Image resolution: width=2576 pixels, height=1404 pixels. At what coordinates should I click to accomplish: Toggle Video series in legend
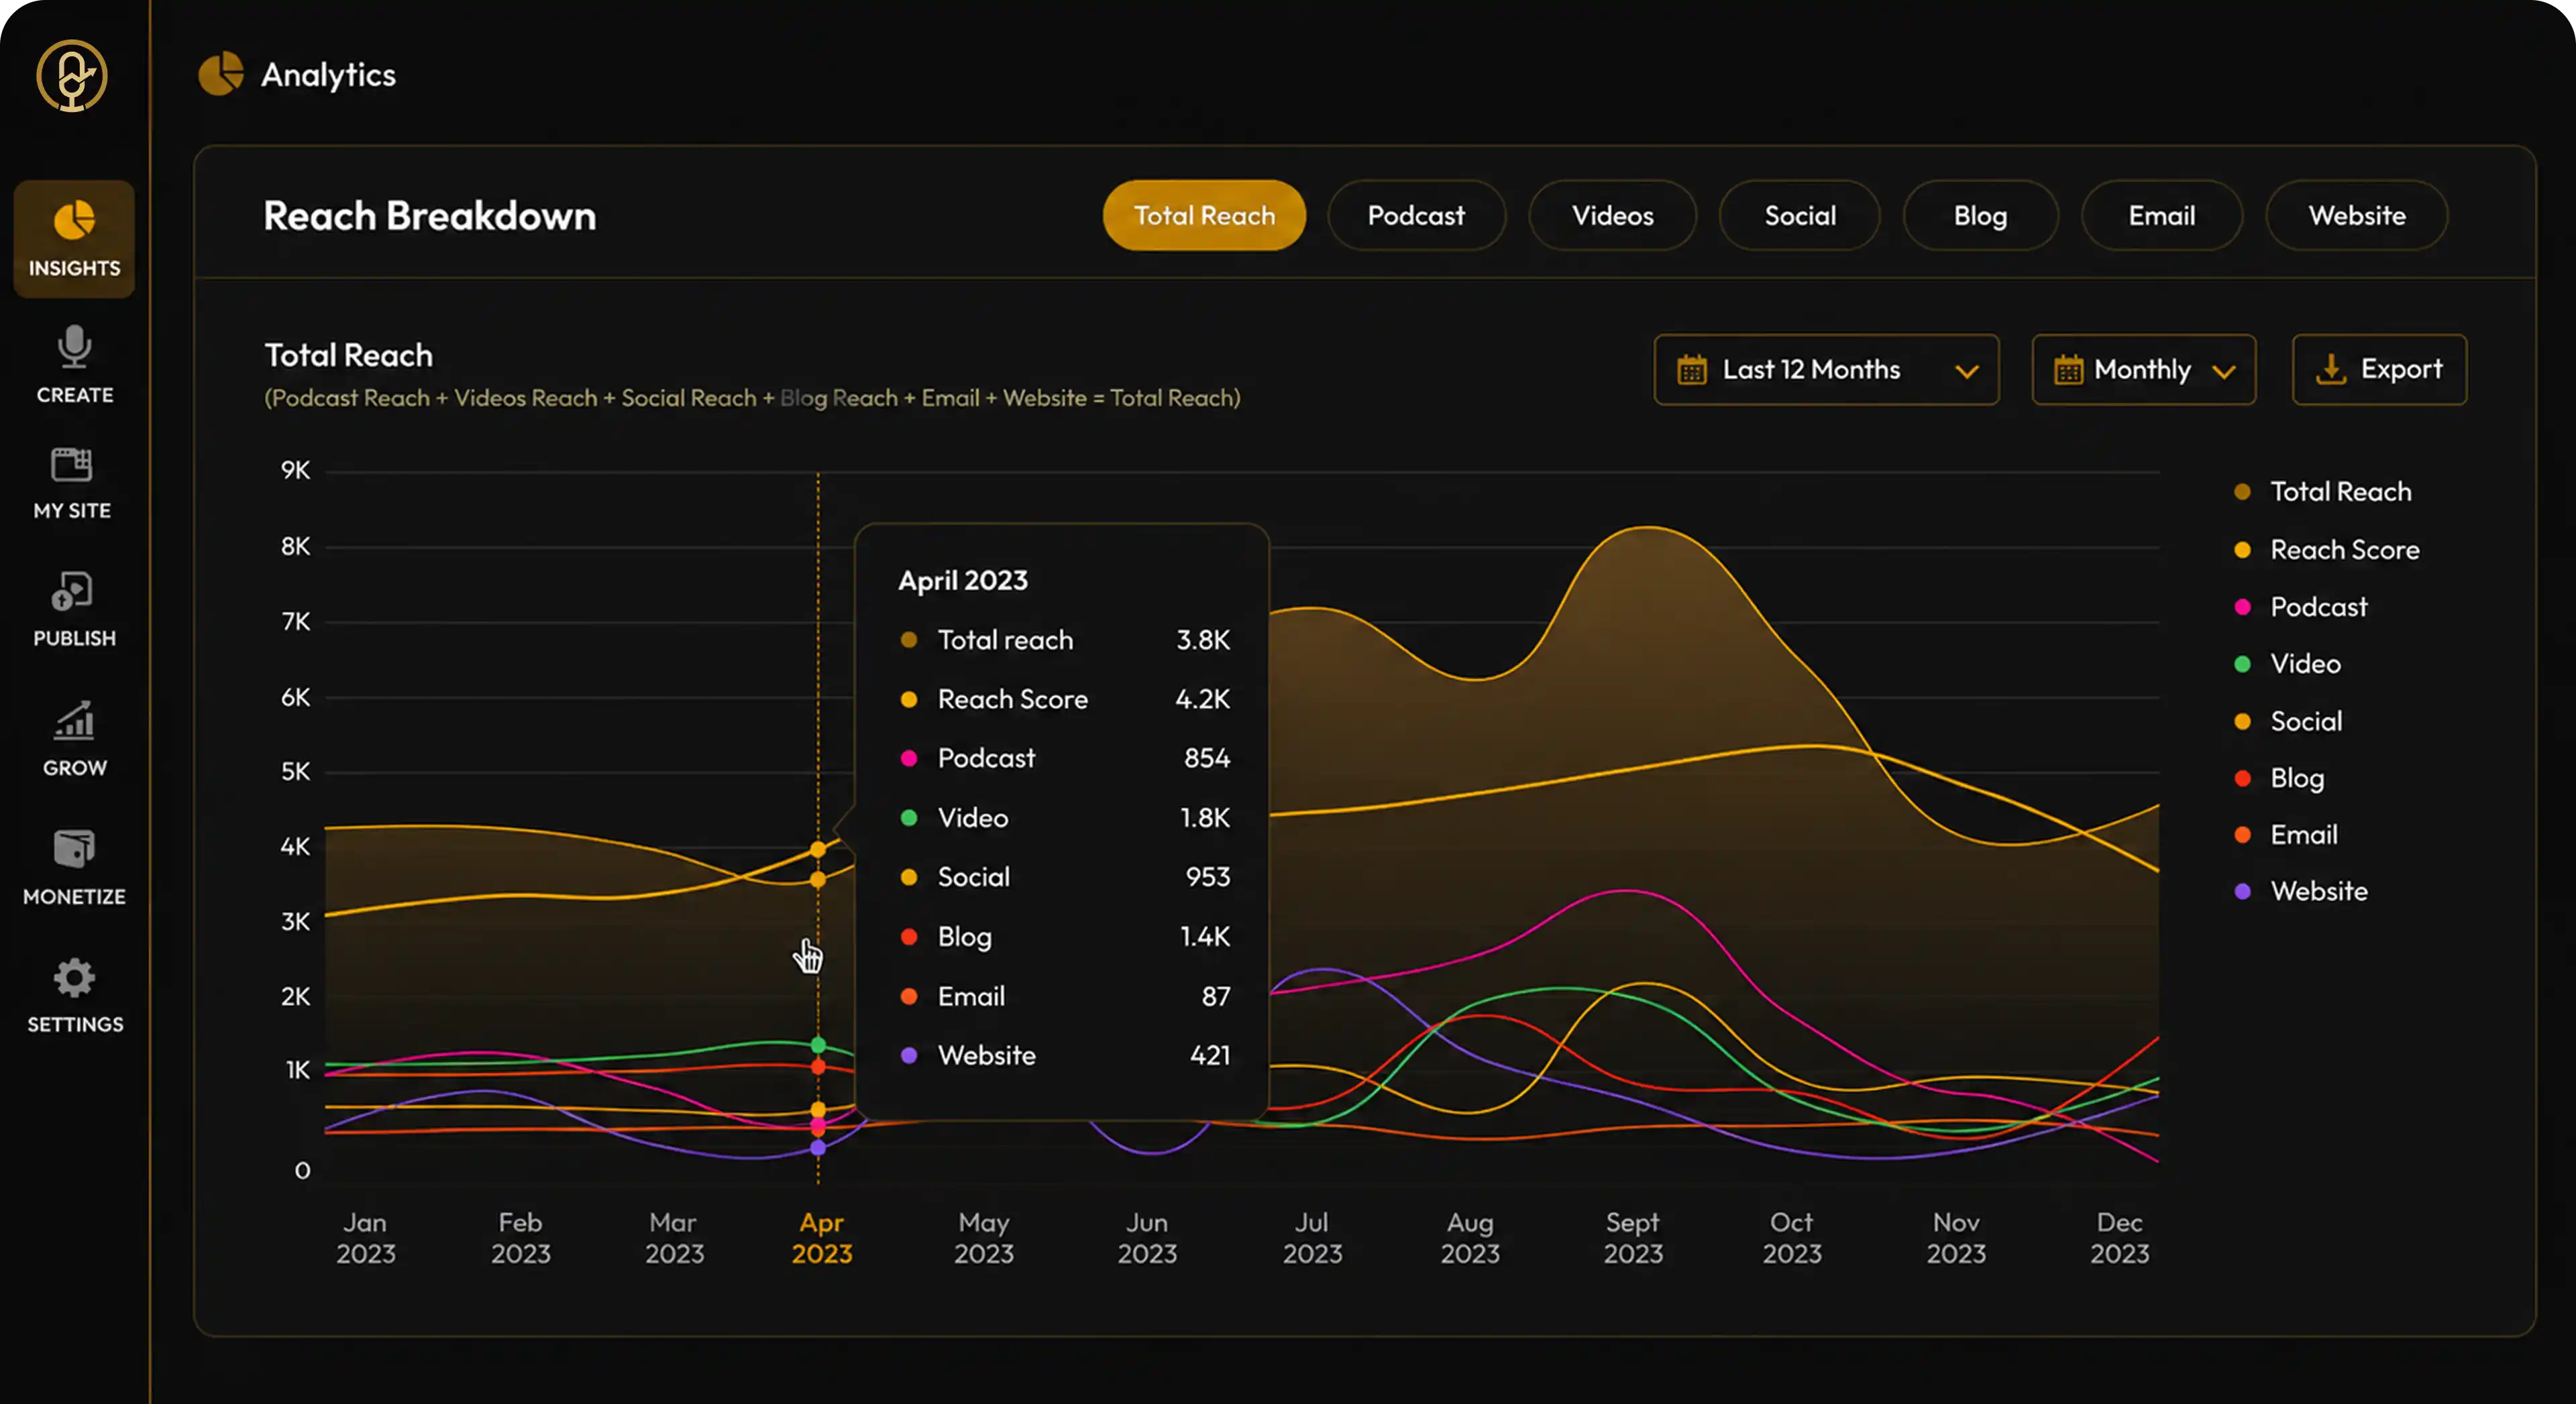click(2287, 664)
